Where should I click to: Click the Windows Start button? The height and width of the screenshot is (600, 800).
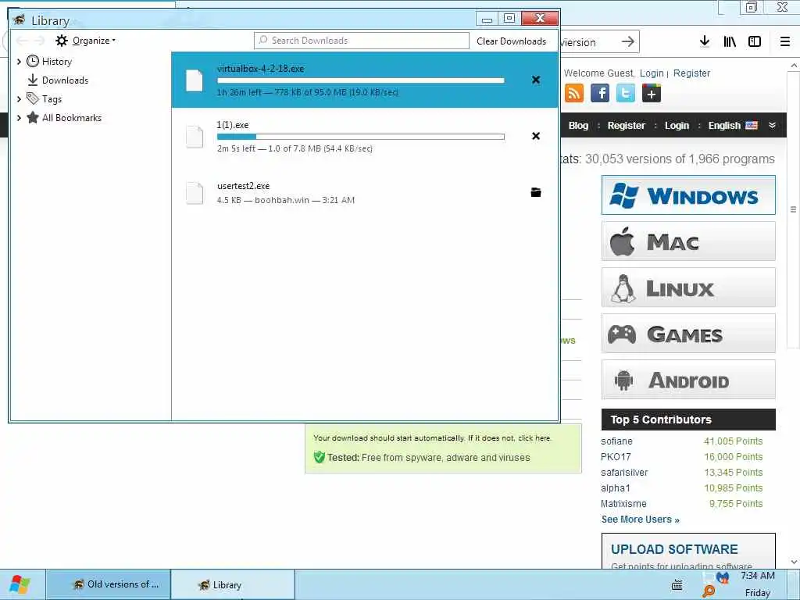(x=20, y=584)
